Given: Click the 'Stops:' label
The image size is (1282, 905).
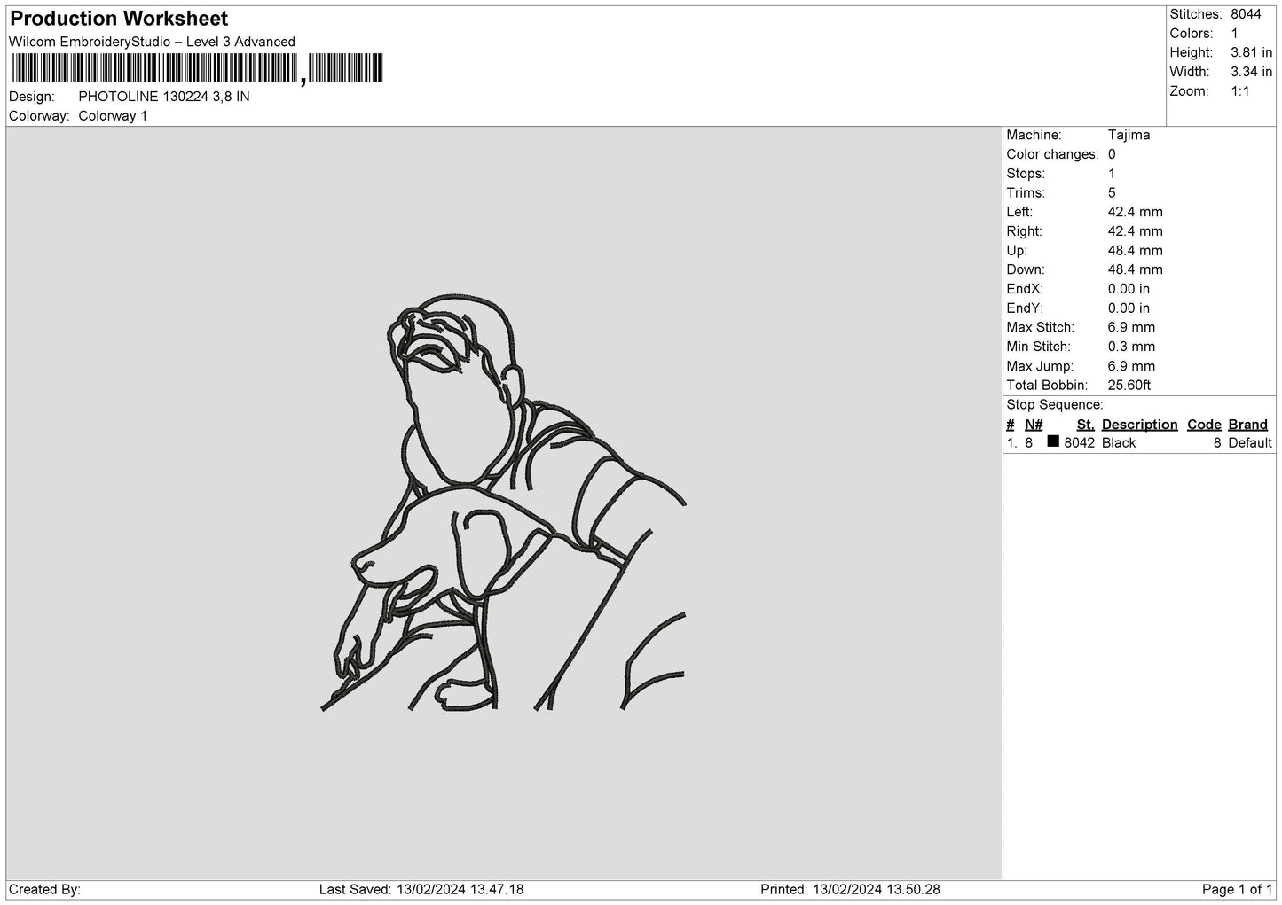Looking at the screenshot, I should pyautogui.click(x=1026, y=174).
